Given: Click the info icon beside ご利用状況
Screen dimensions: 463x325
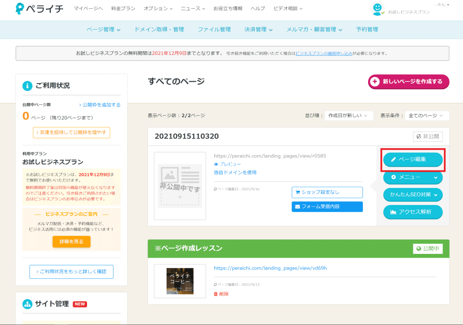Looking at the screenshot, I should point(27,86).
